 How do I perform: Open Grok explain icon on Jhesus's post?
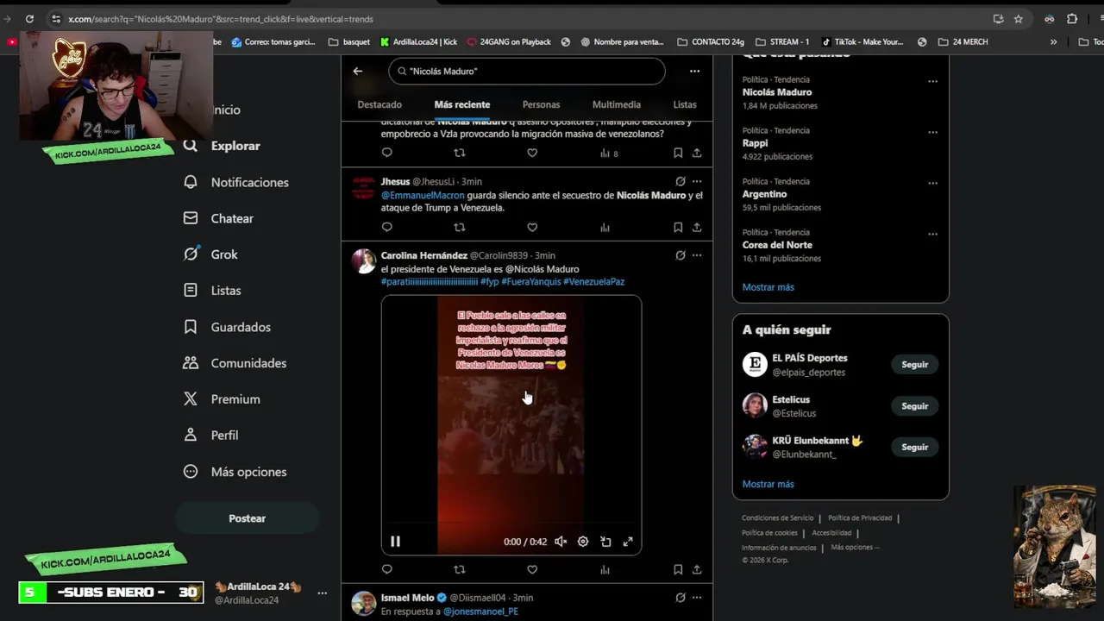pos(681,182)
